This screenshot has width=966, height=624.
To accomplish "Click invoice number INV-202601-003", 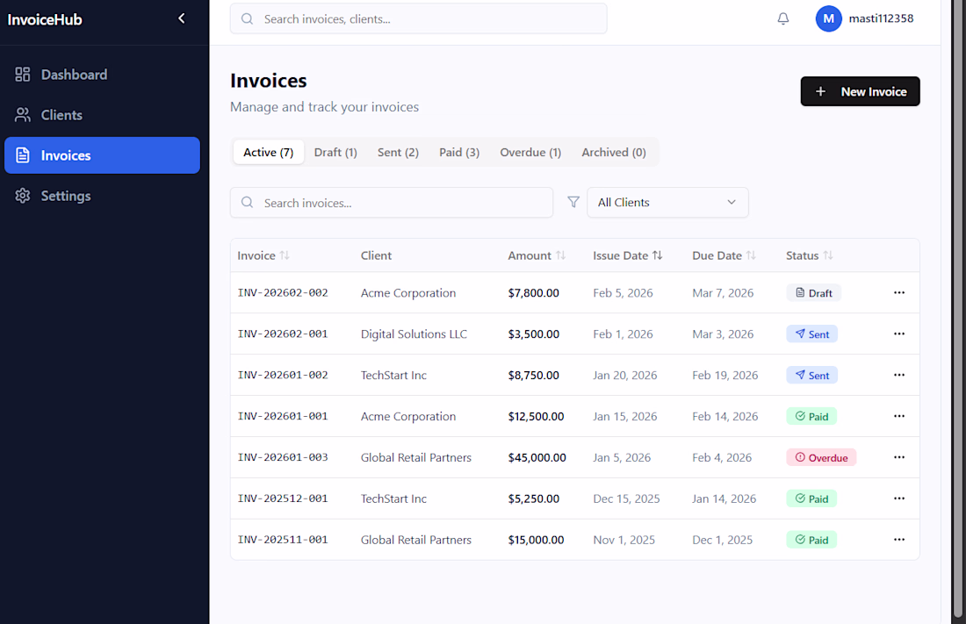I will [x=283, y=457].
